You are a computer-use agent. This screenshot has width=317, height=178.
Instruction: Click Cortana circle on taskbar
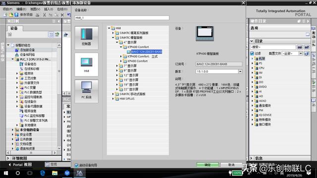coord(18,173)
